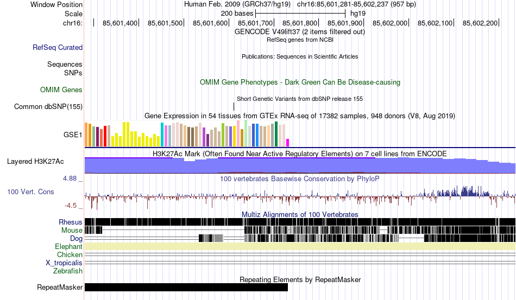Click the GENCODE V49lift37 track title
The image size is (516, 300).
click(300, 32)
